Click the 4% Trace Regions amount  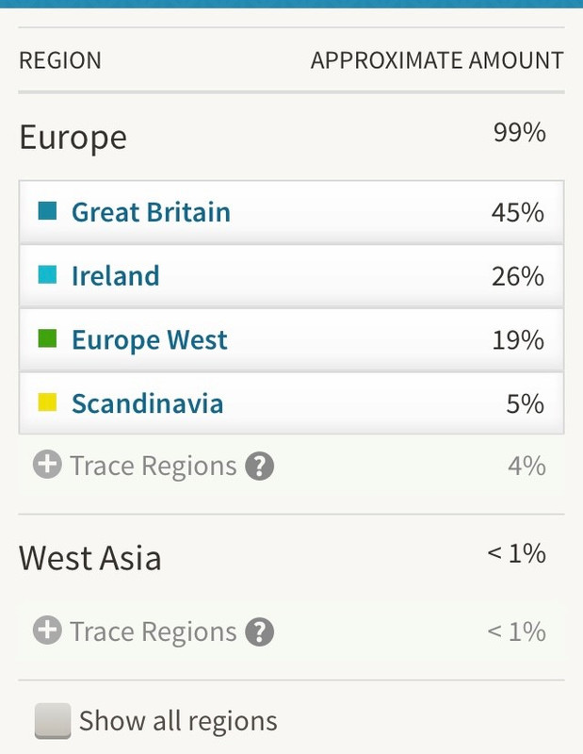[x=526, y=466]
